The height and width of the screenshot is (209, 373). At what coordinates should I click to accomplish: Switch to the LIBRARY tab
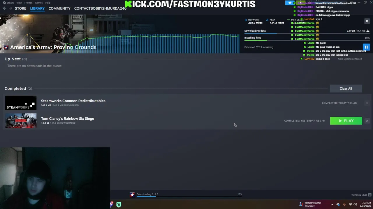pyautogui.click(x=37, y=8)
